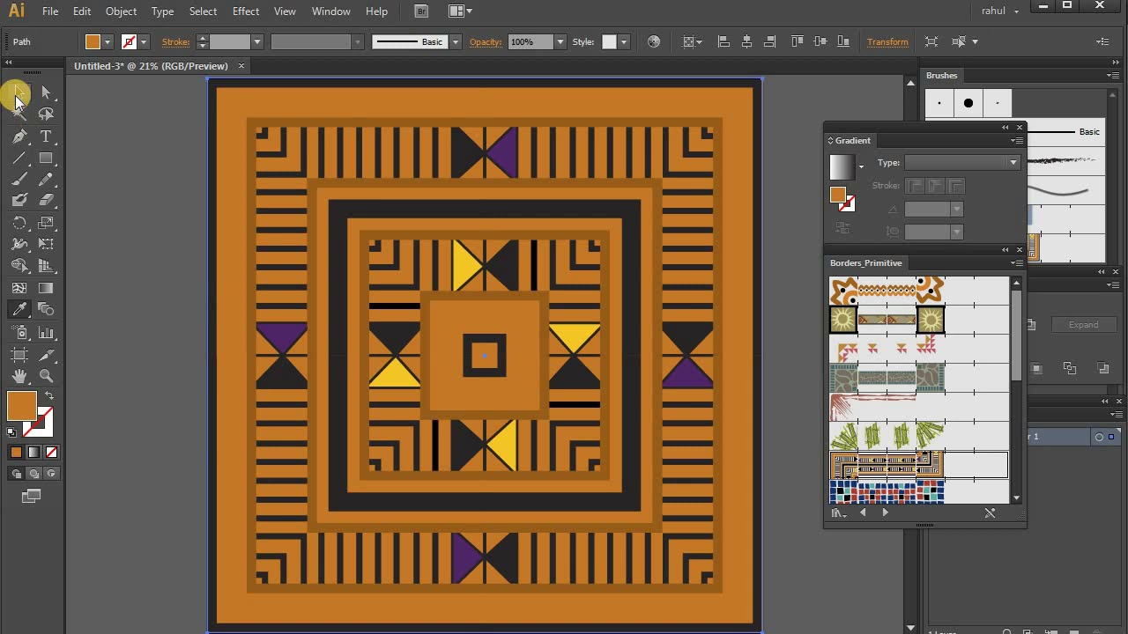Select the Symbol Sprayer tool

pyautogui.click(x=19, y=333)
